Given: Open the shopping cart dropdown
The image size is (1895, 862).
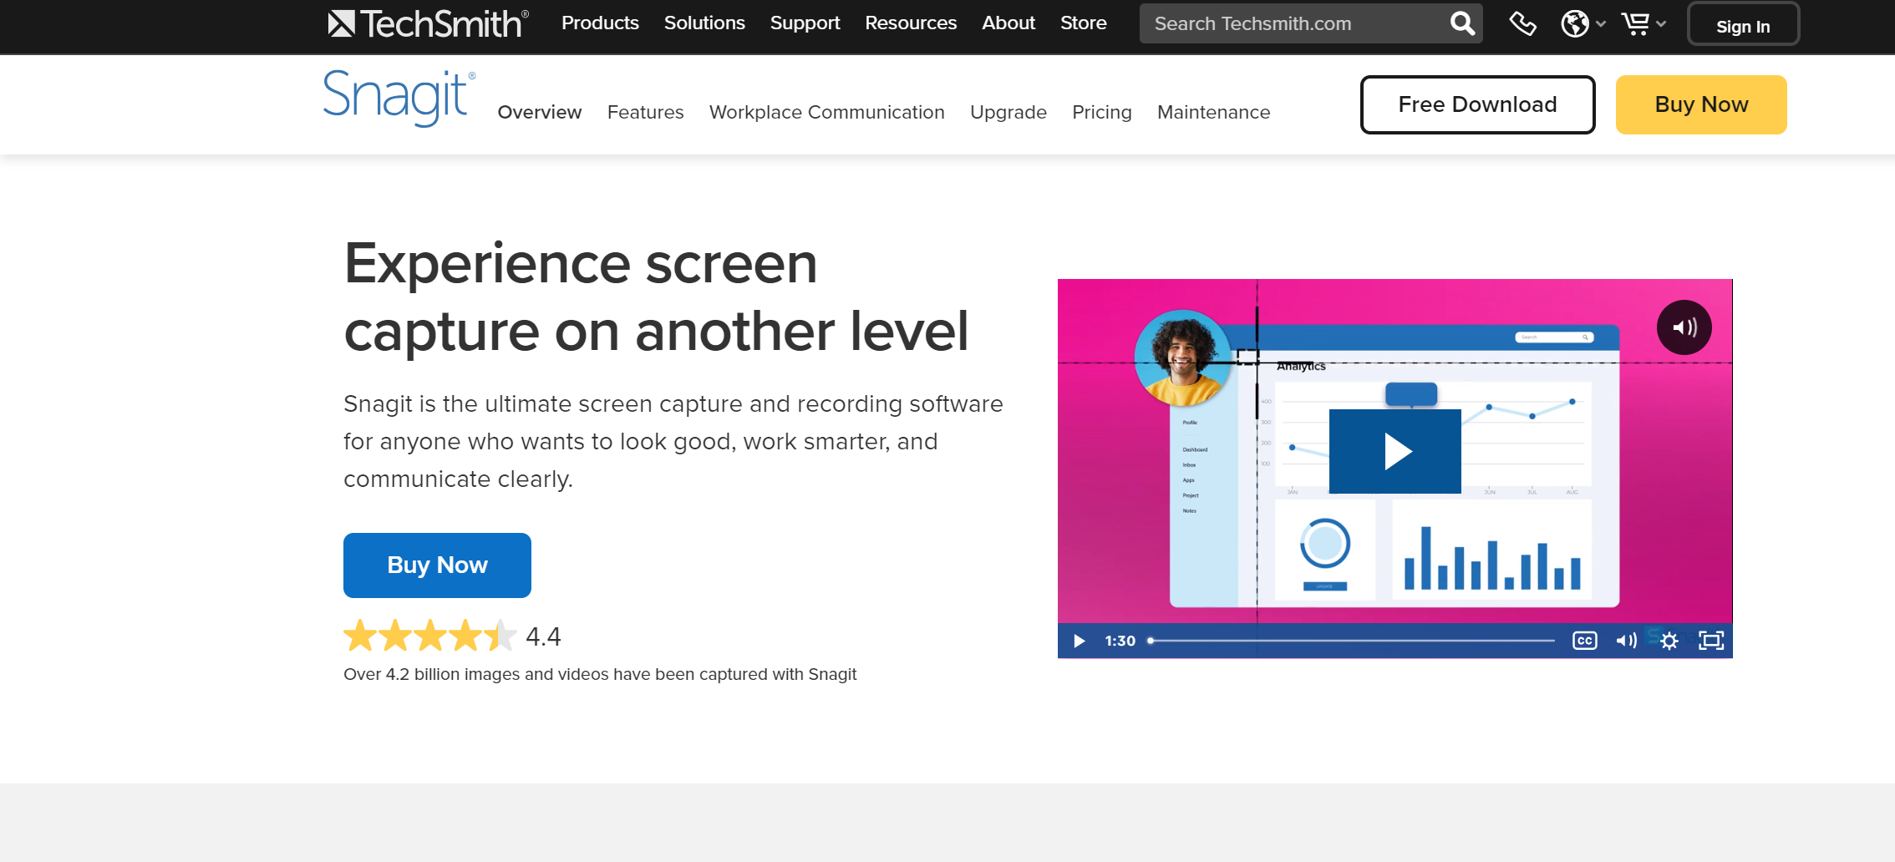Looking at the screenshot, I should click(1643, 23).
